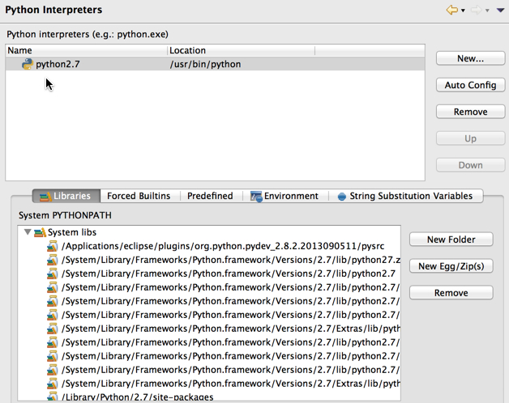Viewport: 509px width, 403px height.
Task: Select the pydev pysrc library path
Action: [223, 246]
